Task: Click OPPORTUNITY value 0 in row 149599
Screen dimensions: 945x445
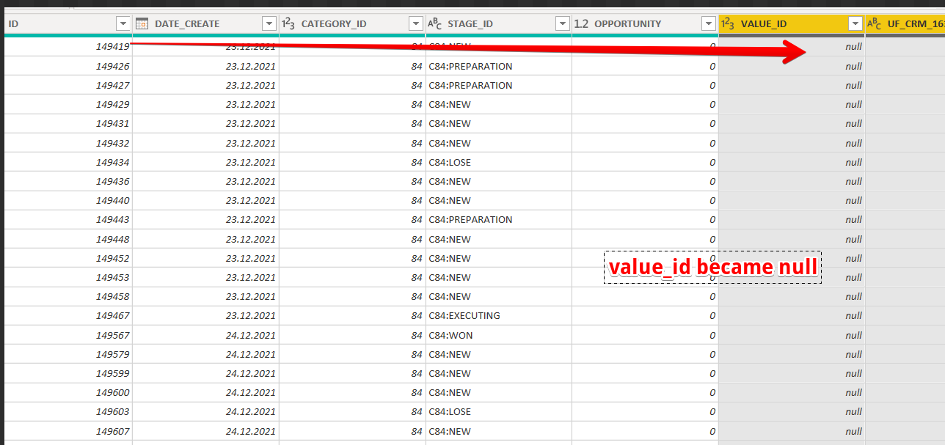Action: pos(712,373)
